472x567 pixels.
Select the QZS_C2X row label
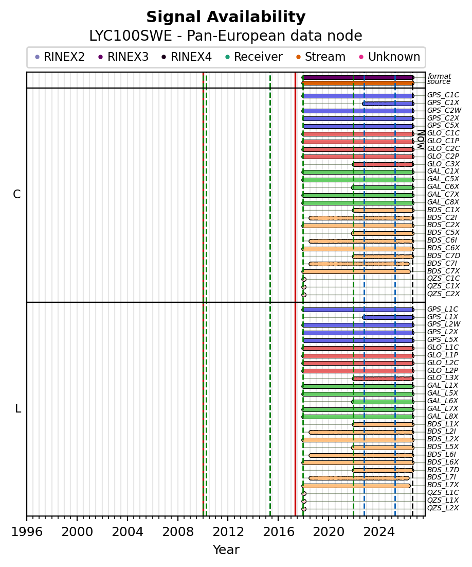[444, 294]
